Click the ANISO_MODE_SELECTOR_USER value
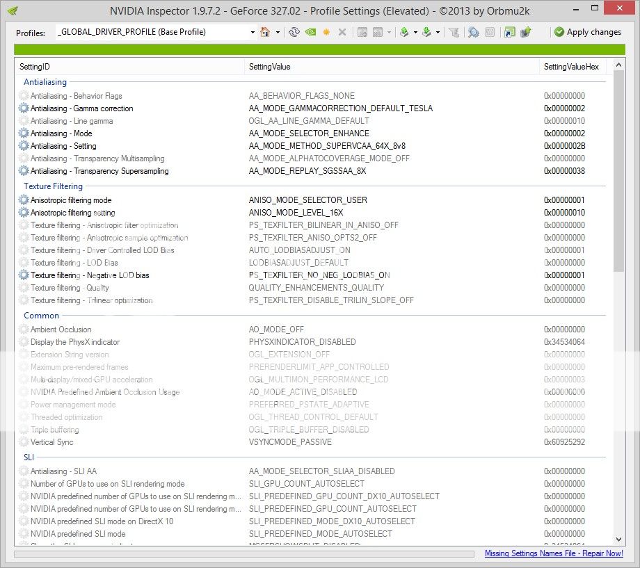The height and width of the screenshot is (568, 640). click(x=308, y=200)
